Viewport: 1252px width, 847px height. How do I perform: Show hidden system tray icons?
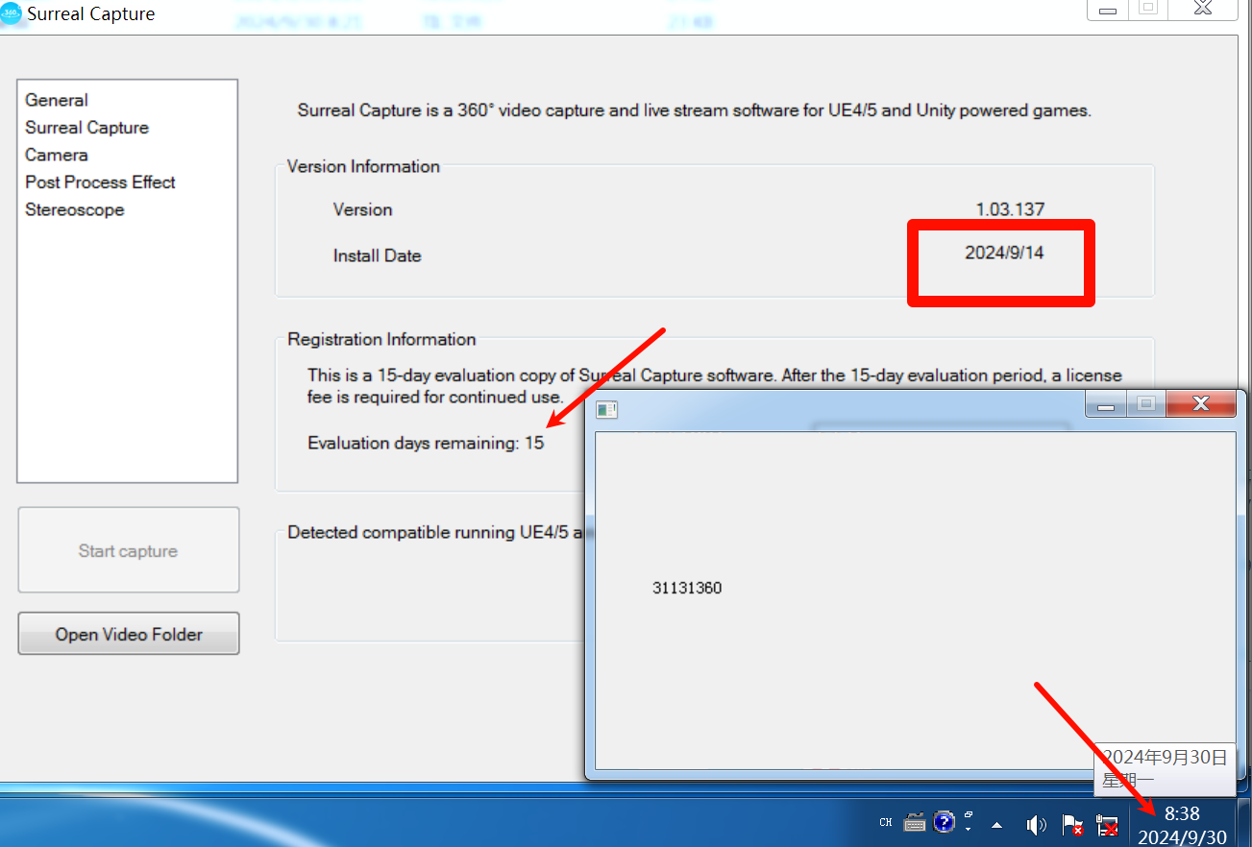[x=997, y=824]
